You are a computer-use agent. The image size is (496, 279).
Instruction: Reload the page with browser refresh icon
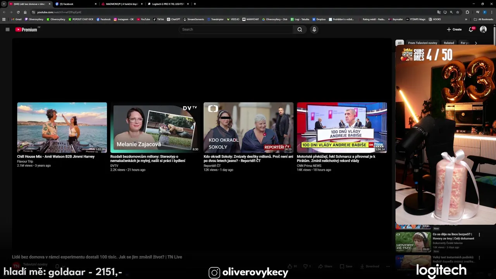coord(18,12)
